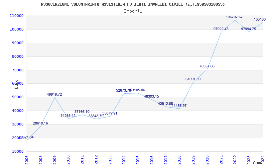Click the x-axis year label 2020
Viewport: 266px width, 166px height.
click(207, 160)
